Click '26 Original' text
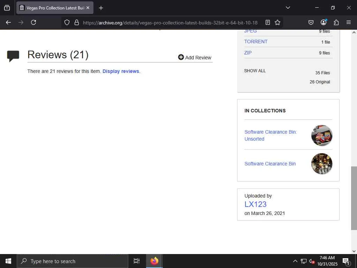 pos(320,82)
